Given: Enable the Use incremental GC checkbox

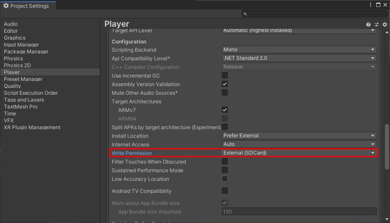Looking at the screenshot, I should (225, 76).
